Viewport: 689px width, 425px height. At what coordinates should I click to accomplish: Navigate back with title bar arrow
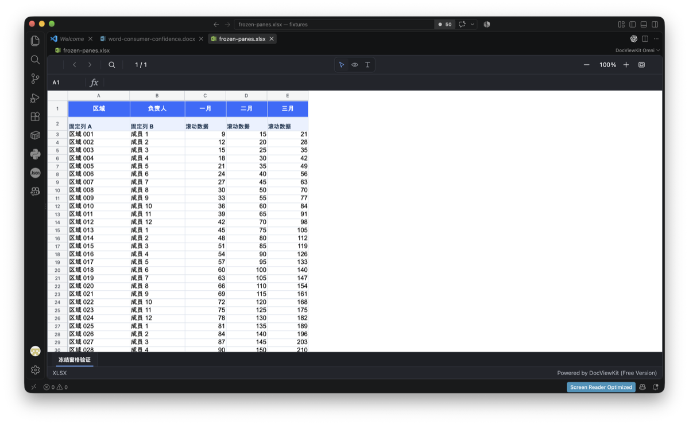coord(216,25)
